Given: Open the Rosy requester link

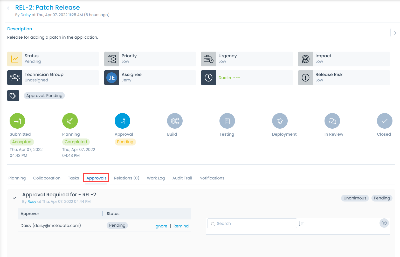Looking at the screenshot, I should [32, 202].
